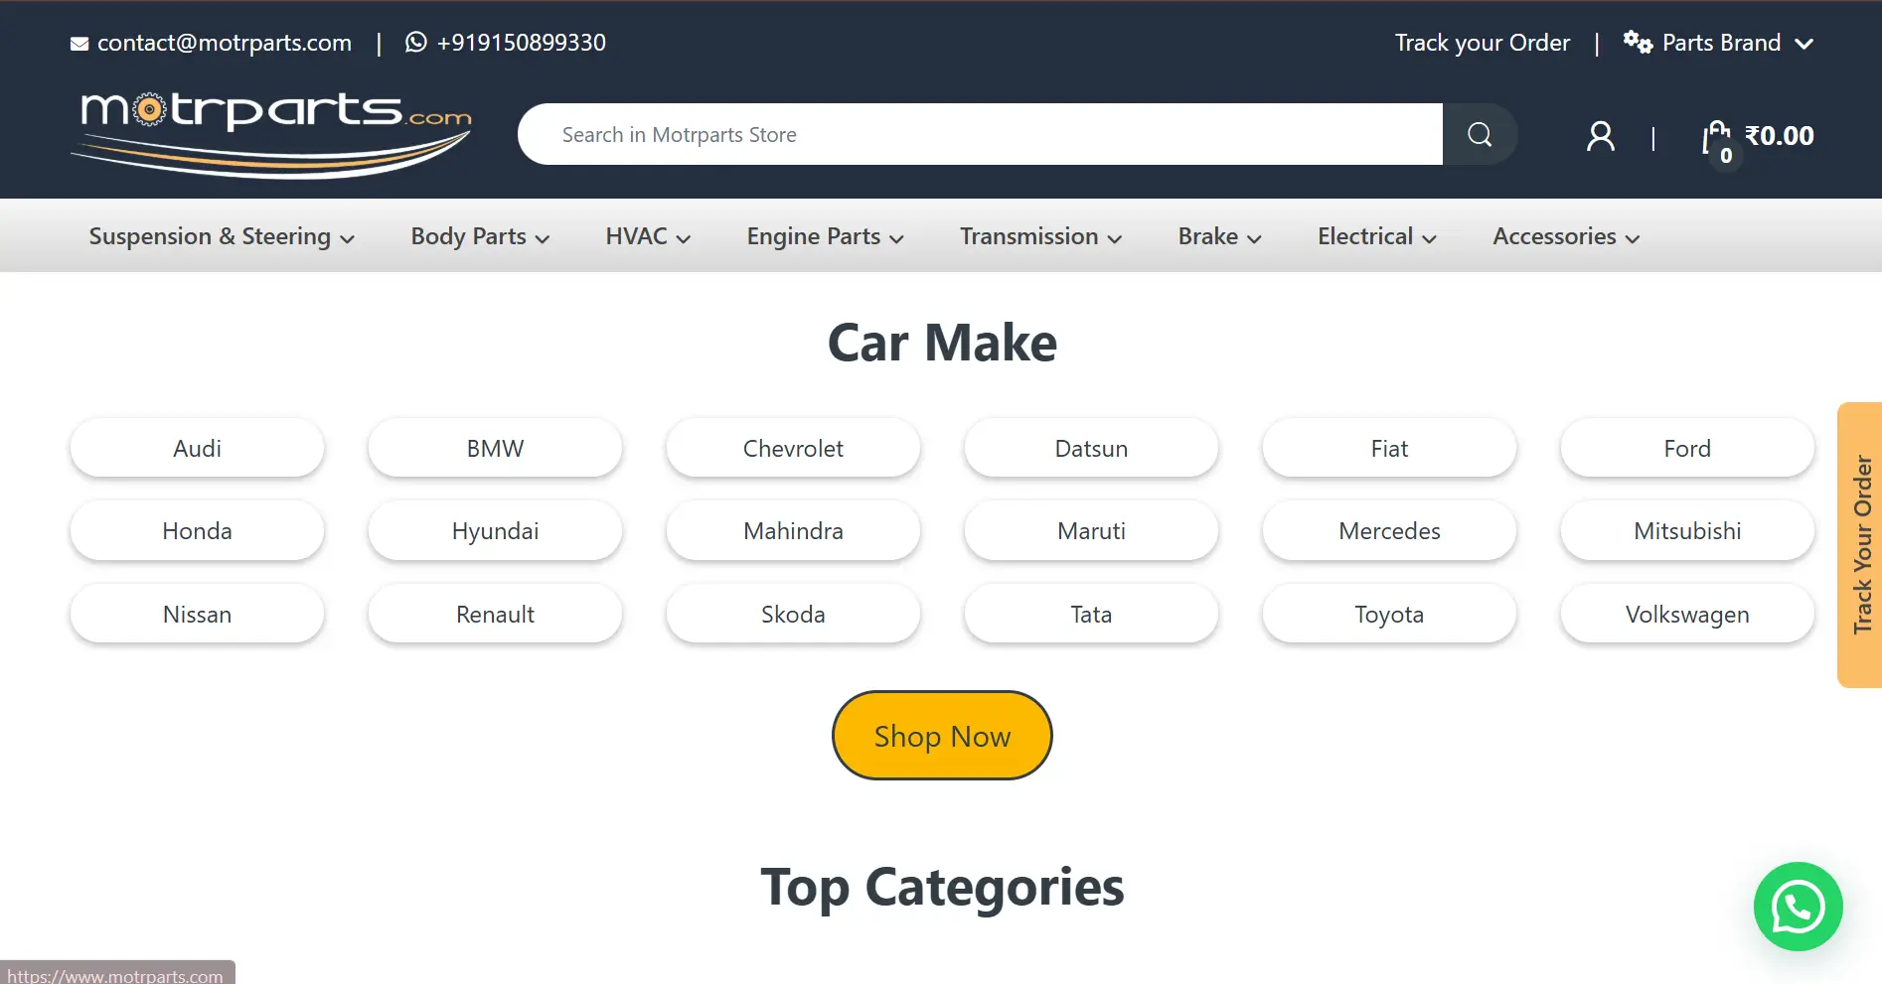Viewport: 1882px width, 984px height.
Task: Open the Transmission dropdown menu
Action: click(1040, 236)
